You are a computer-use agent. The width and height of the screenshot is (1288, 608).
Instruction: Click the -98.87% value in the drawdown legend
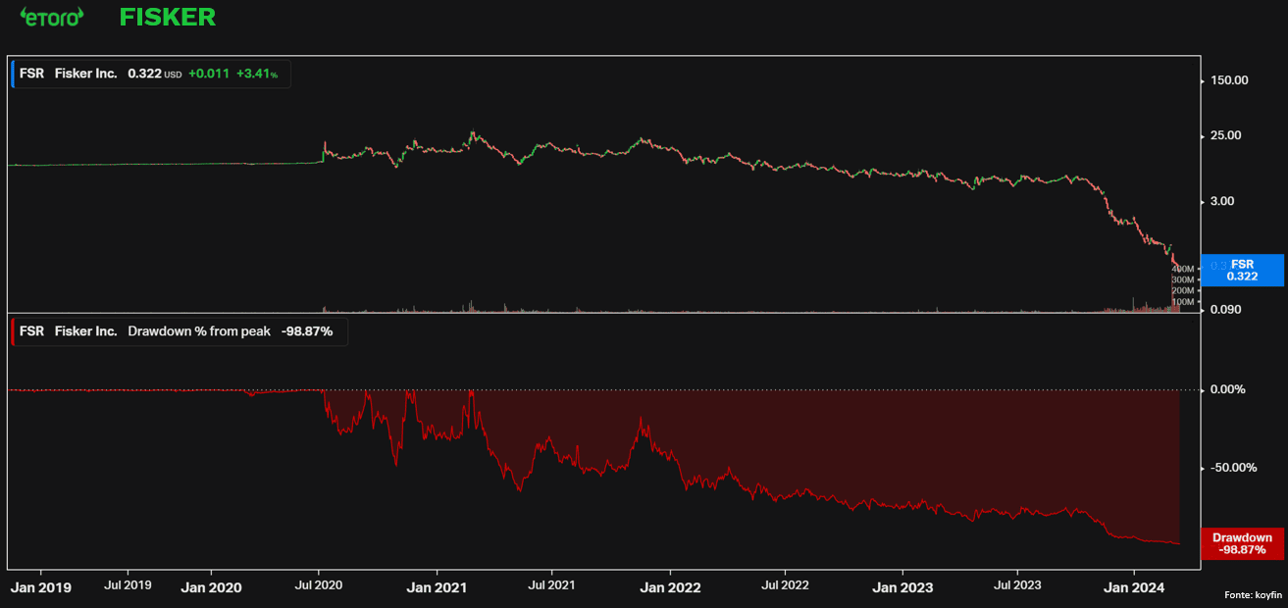[307, 331]
